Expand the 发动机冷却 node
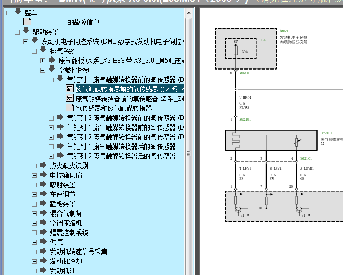This screenshot has width=343, height=275. tap(34, 261)
